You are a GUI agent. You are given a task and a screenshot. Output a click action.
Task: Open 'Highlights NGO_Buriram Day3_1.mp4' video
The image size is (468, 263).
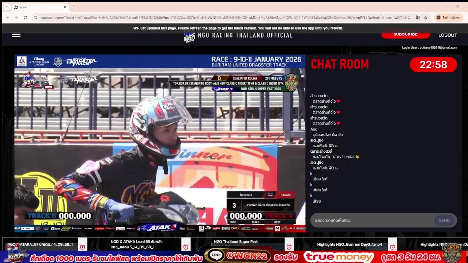(x=350, y=244)
